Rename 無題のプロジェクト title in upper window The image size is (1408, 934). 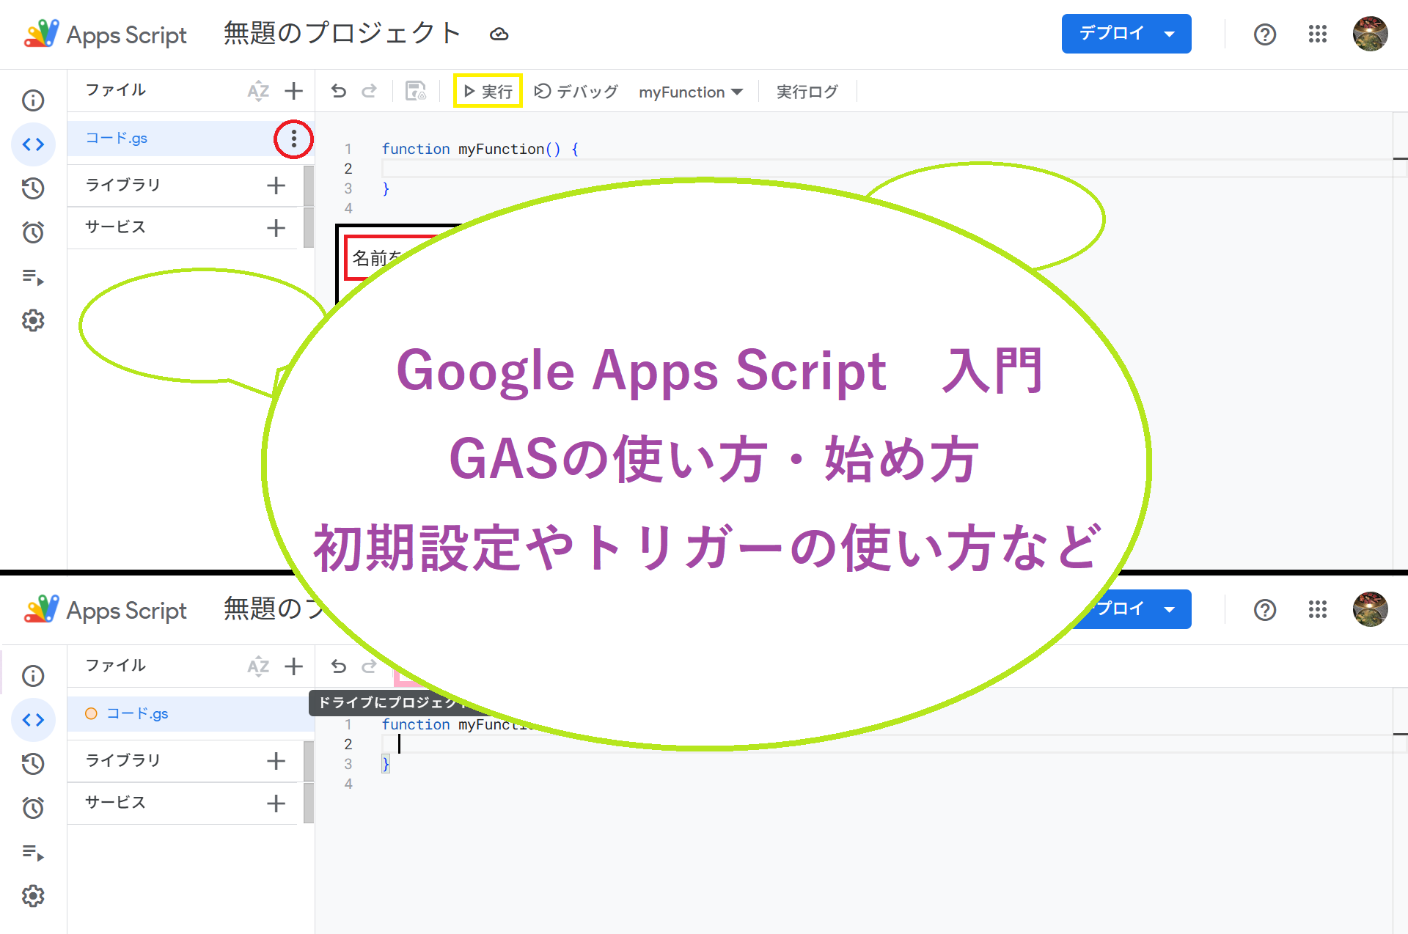coord(342,33)
